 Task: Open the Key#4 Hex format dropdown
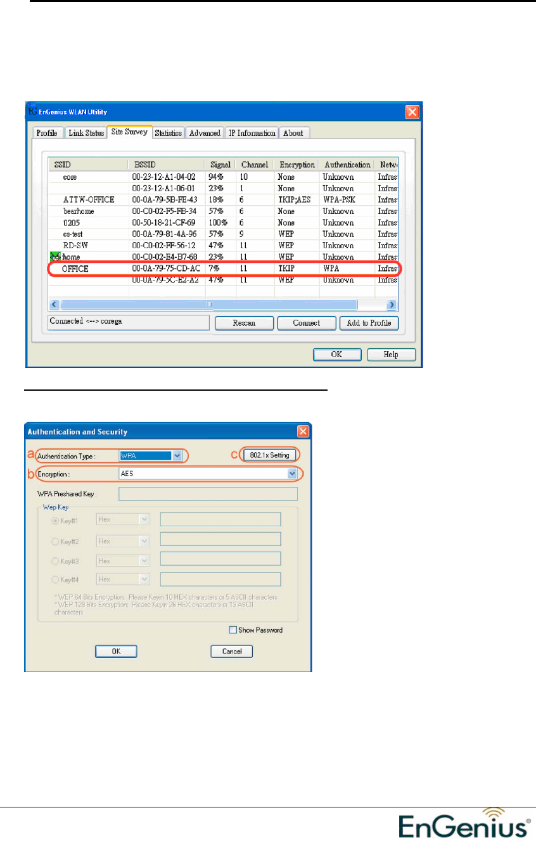144,579
